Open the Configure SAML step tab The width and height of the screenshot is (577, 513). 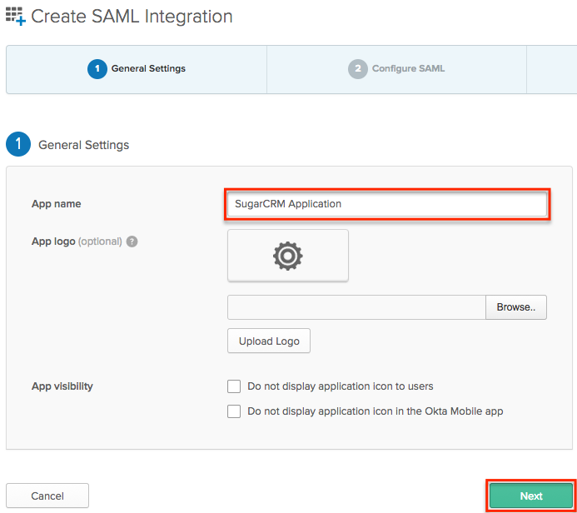396,69
